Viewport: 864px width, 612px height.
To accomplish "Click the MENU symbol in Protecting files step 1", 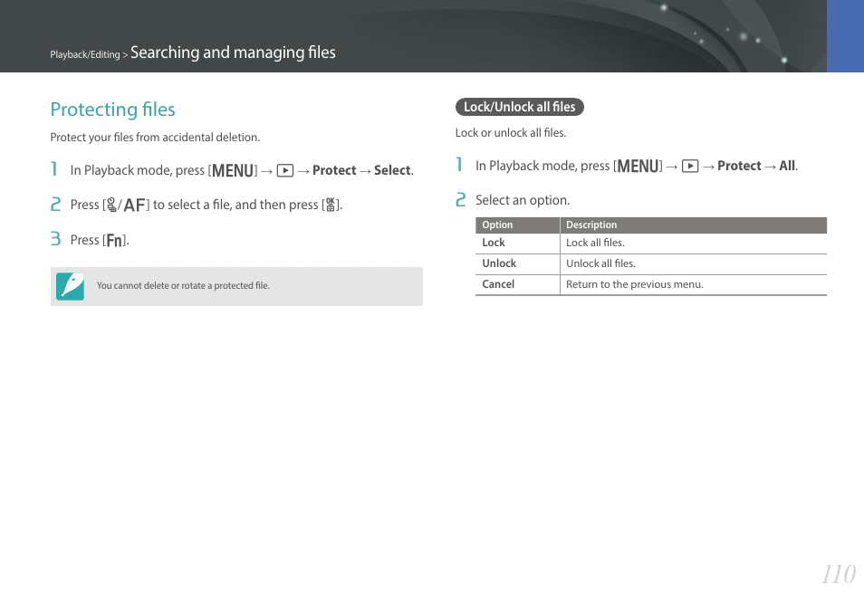I will (233, 171).
